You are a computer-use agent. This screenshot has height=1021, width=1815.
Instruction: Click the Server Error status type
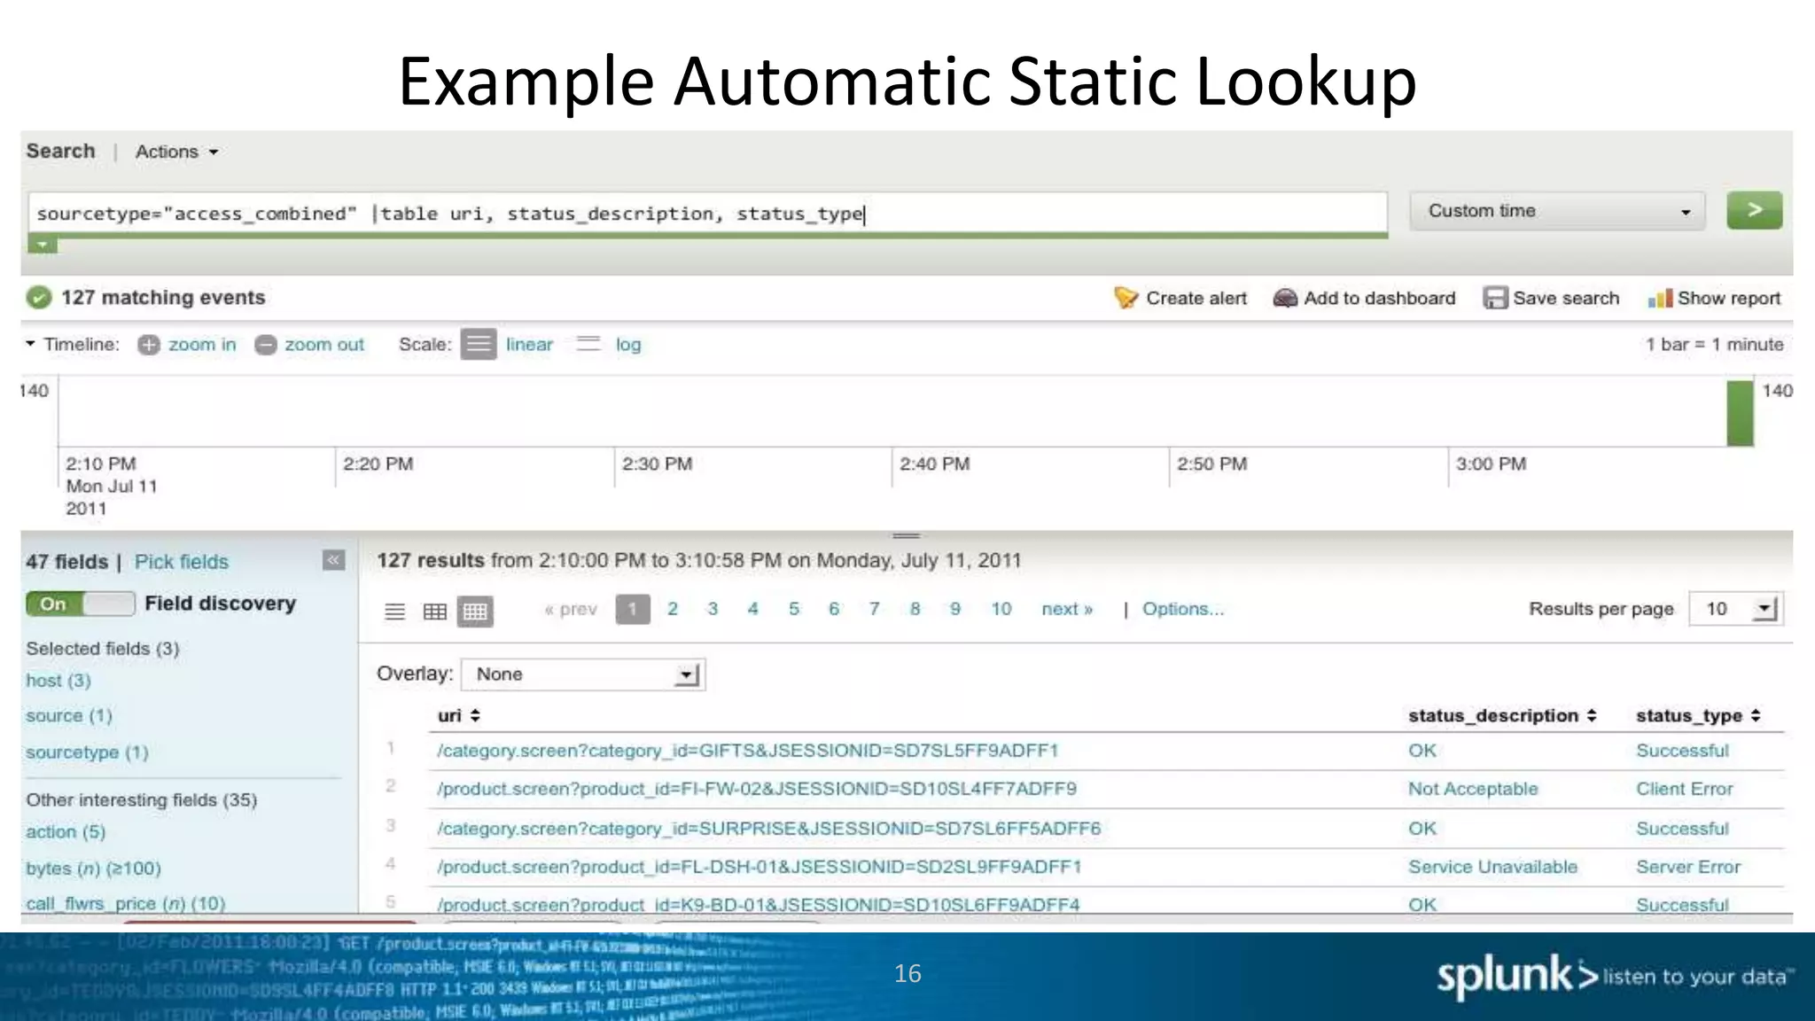(x=1688, y=867)
